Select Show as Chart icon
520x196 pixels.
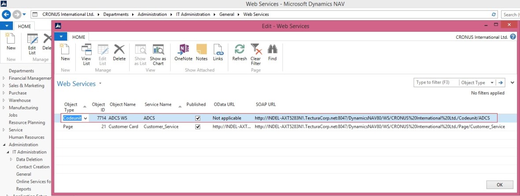pyautogui.click(x=158, y=51)
